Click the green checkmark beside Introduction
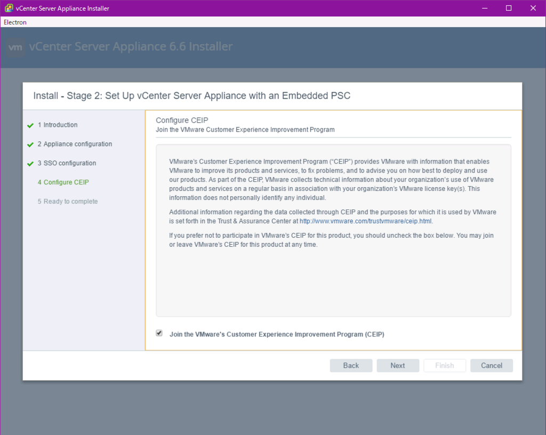This screenshot has height=435, width=546. coord(30,125)
